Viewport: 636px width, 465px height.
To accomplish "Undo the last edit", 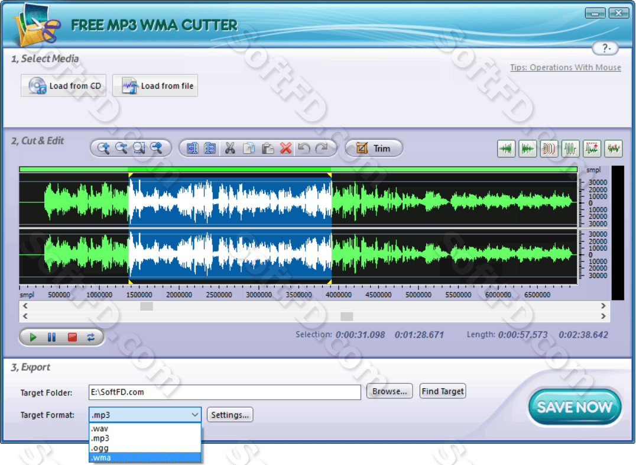I will coord(304,148).
